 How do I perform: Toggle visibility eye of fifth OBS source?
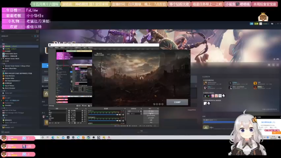(x=83, y=118)
